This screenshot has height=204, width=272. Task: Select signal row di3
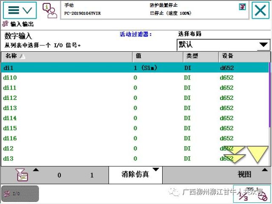(135, 159)
